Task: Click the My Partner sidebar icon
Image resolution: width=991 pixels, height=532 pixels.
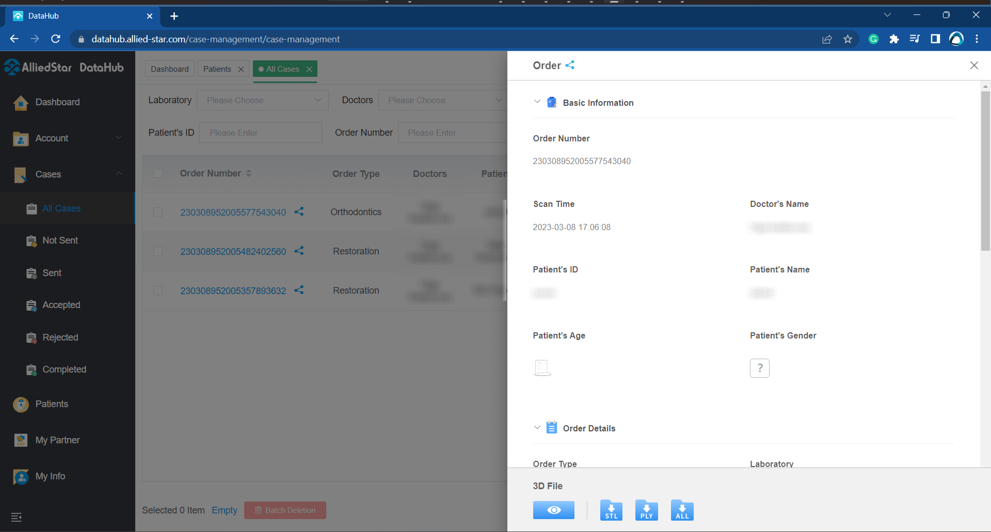Action: [x=21, y=440]
